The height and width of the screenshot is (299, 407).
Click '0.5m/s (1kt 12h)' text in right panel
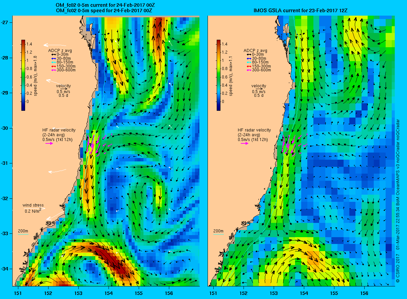coord(253,140)
